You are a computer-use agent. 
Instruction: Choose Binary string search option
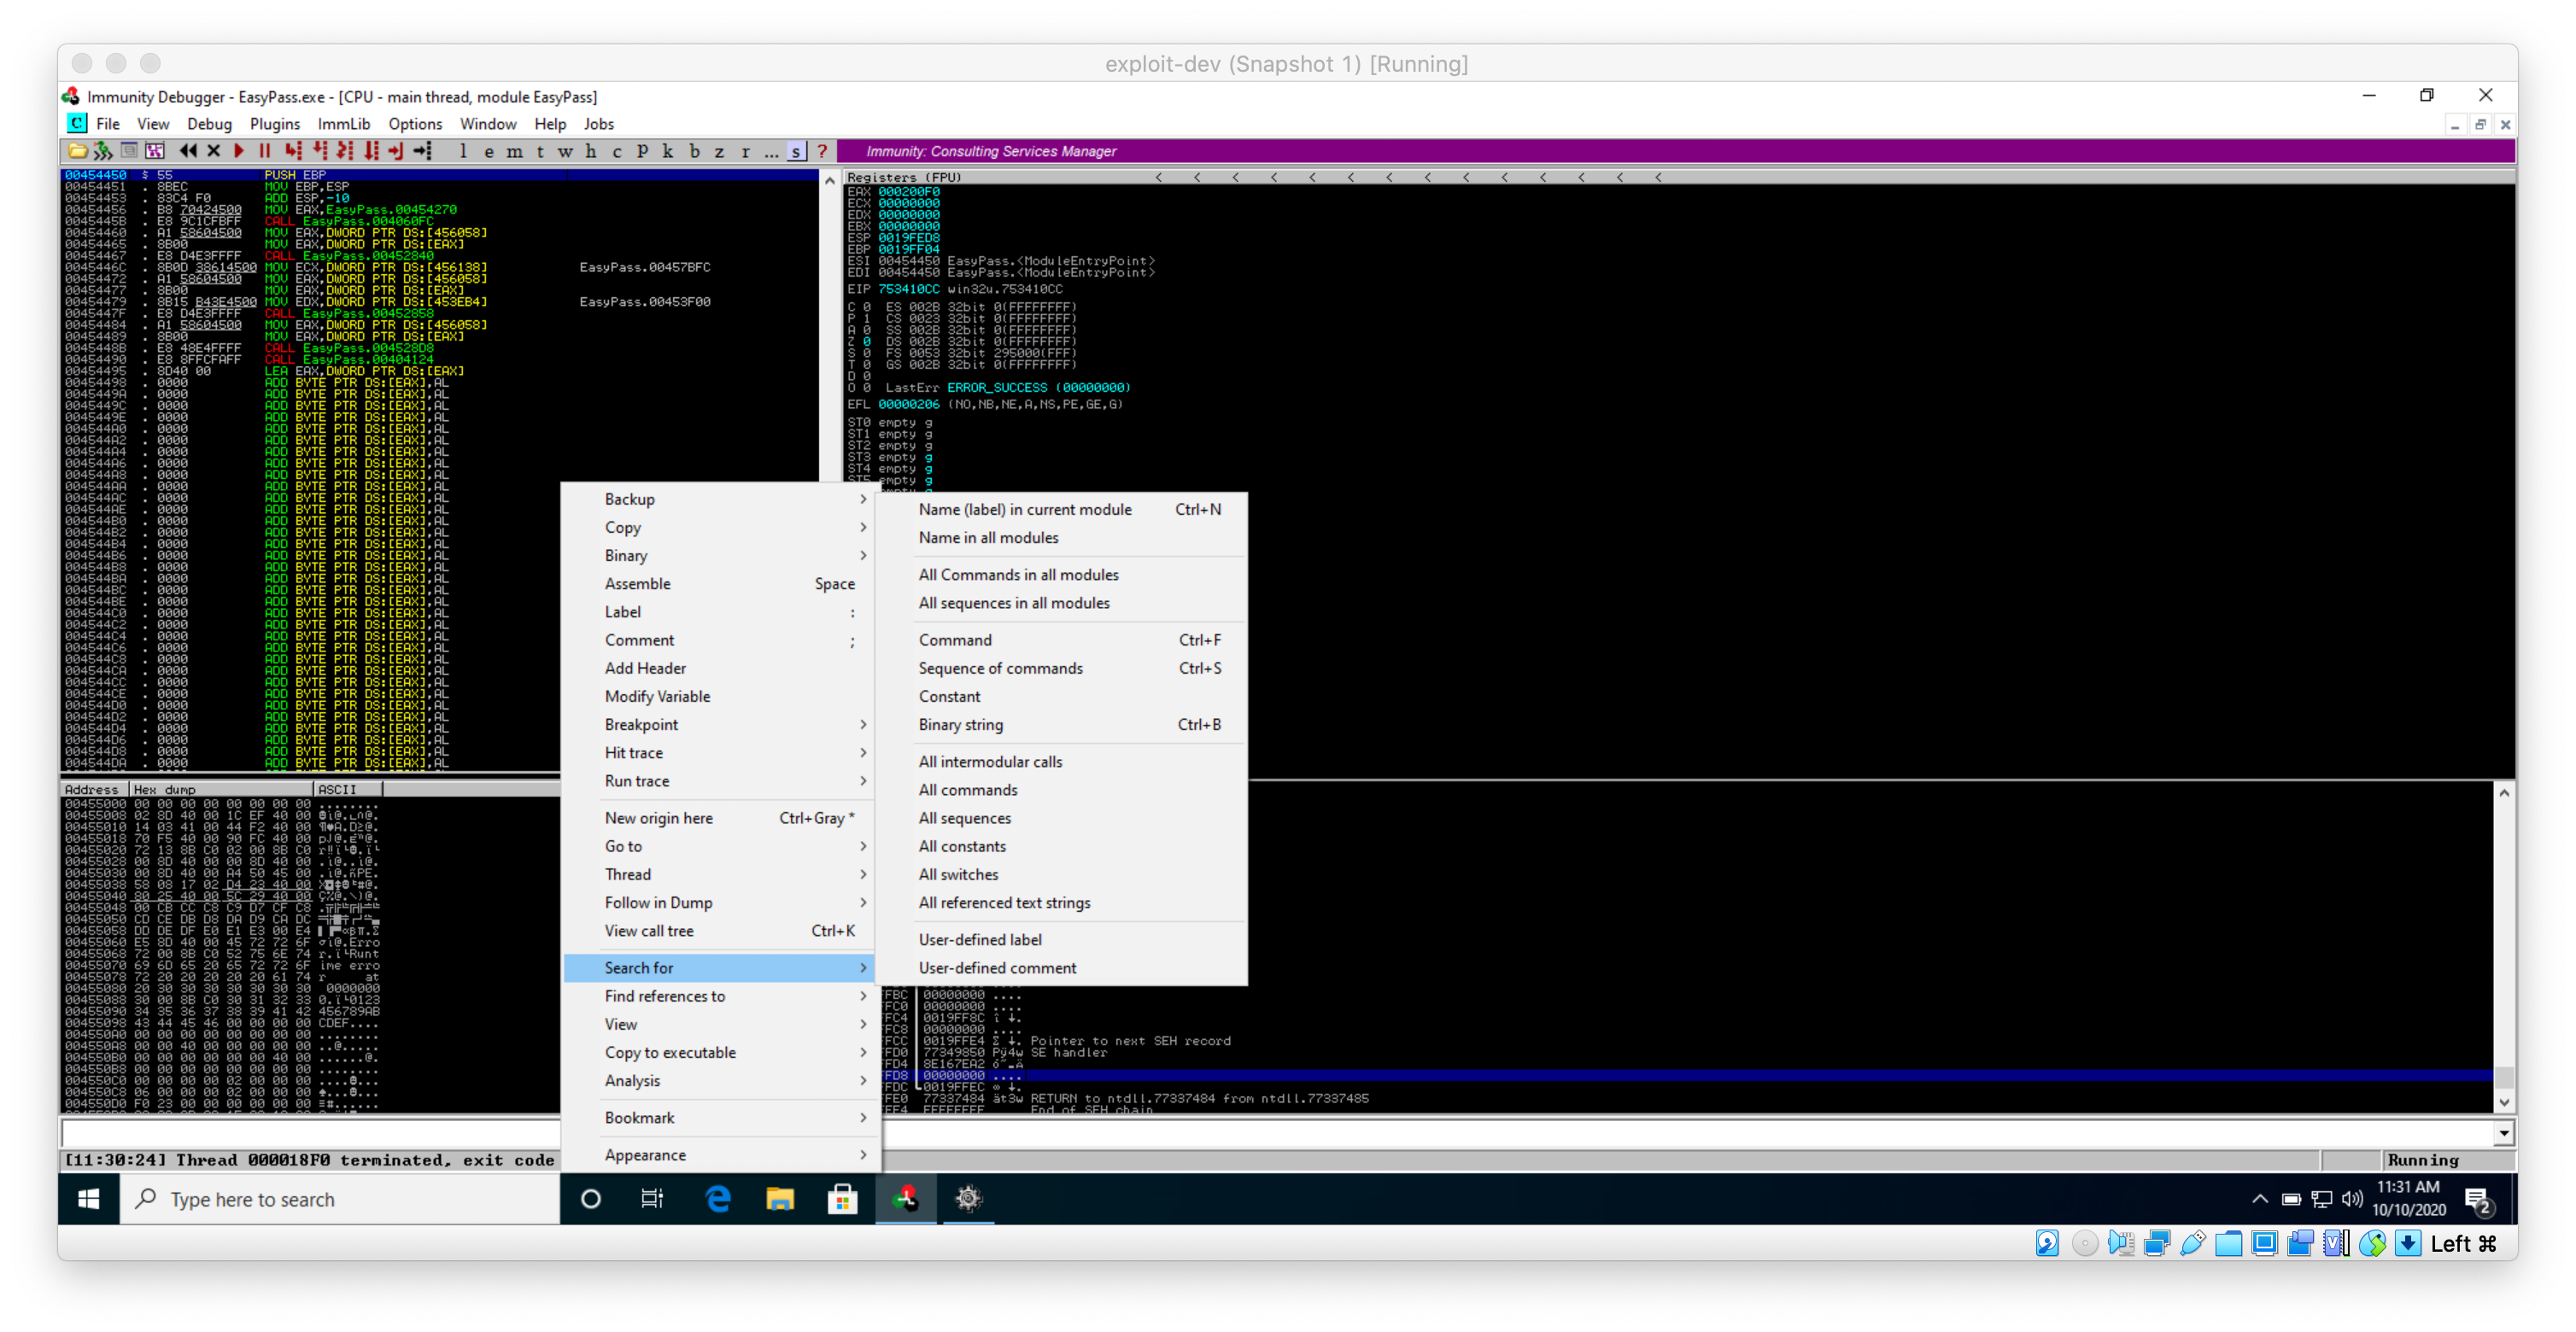pyautogui.click(x=1062, y=724)
